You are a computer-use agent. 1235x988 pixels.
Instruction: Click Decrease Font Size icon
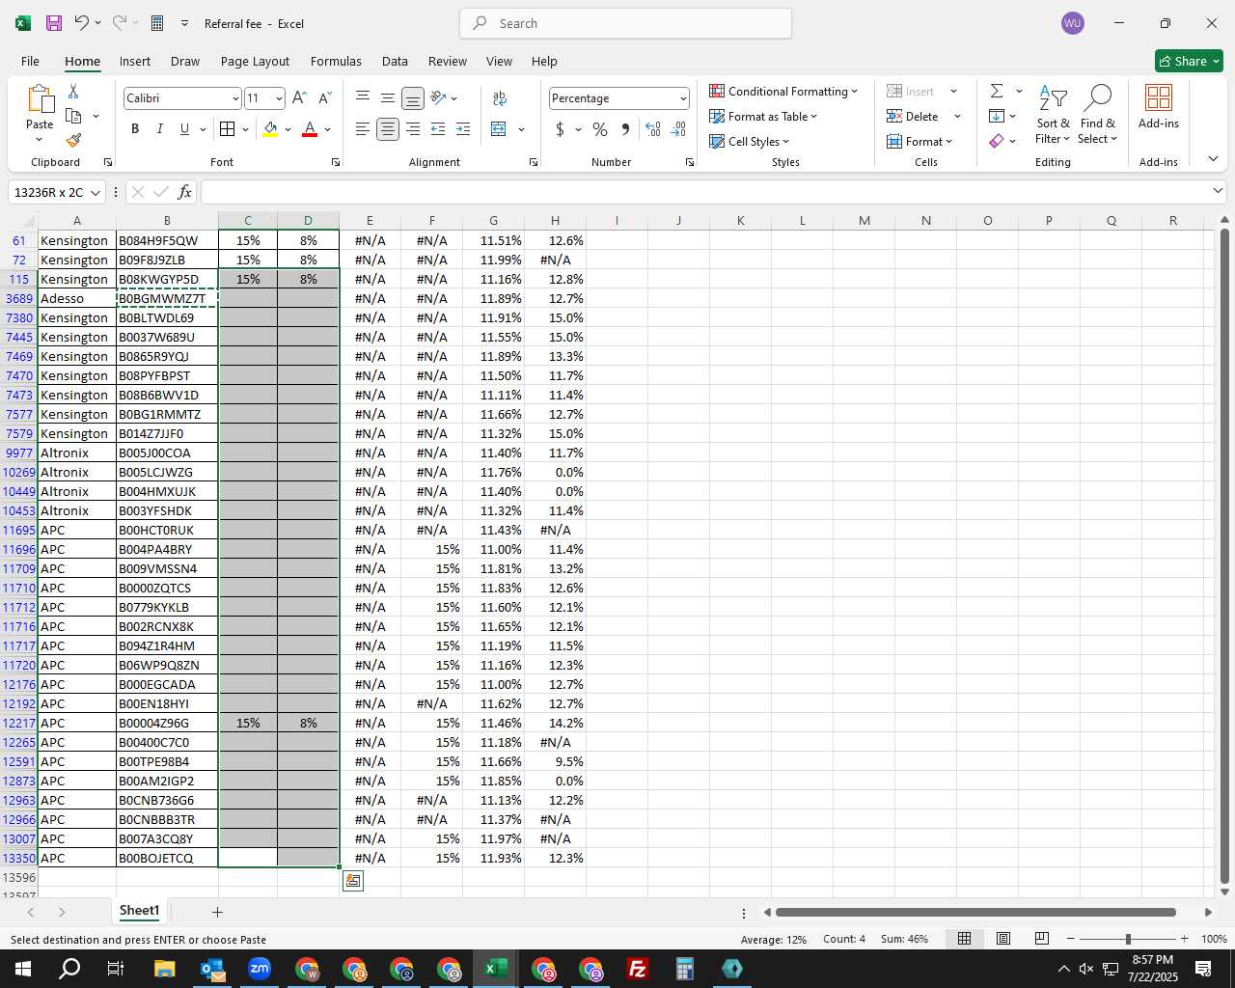click(x=324, y=98)
